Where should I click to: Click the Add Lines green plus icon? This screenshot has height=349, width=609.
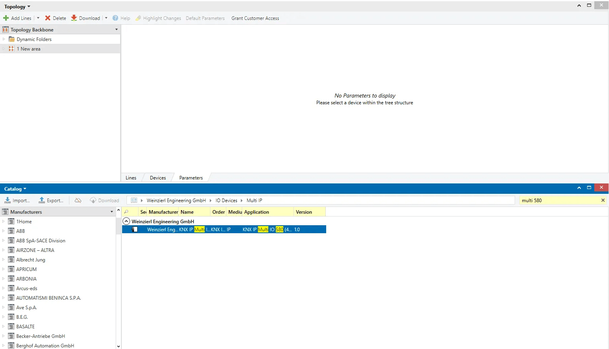(6, 18)
